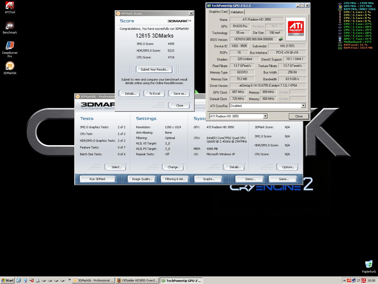Click the Memory Size 512 MB field
Image resolution: width=378 pixels, height=284 pixels.
tap(242, 79)
